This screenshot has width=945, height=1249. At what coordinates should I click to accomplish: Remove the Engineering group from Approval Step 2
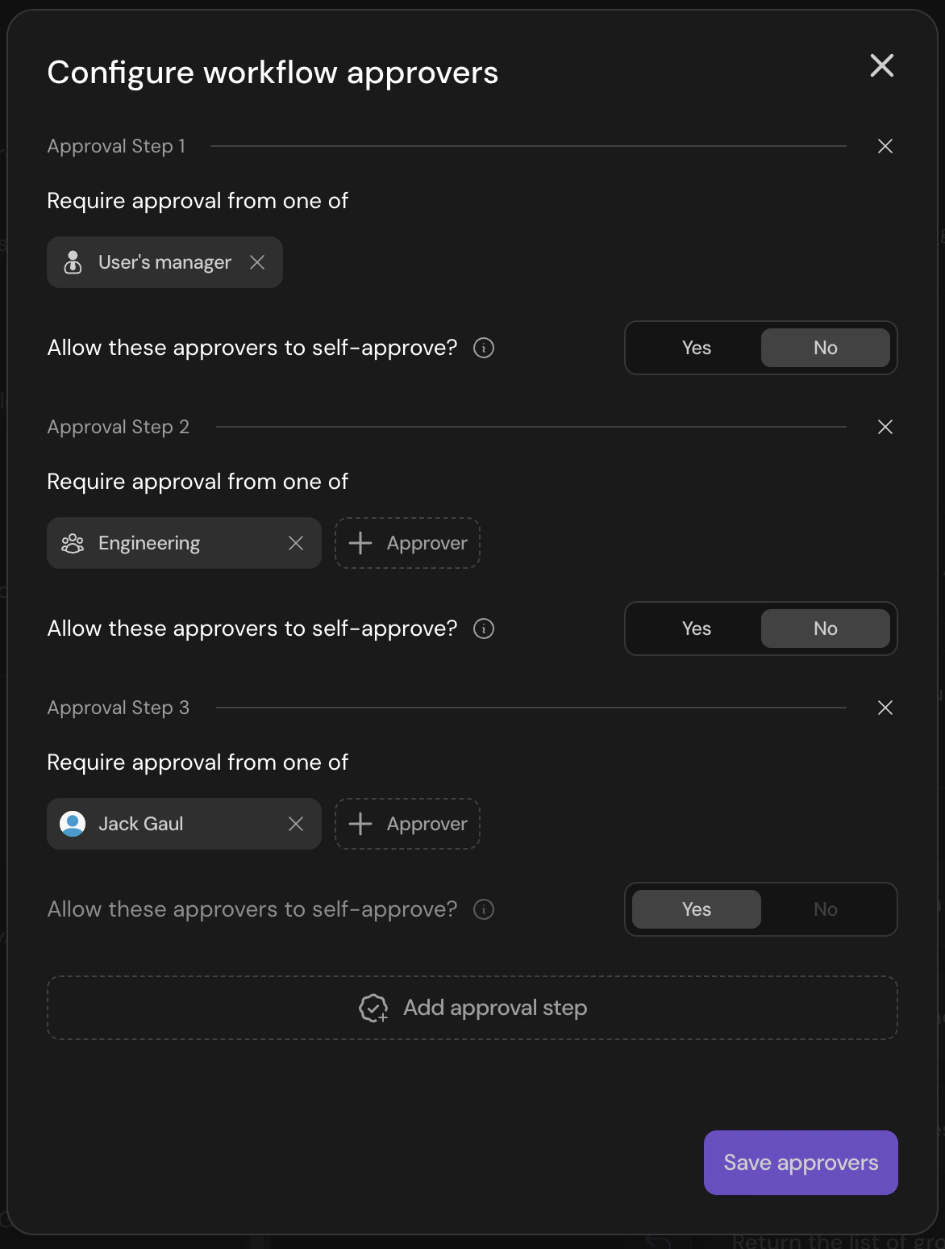[295, 543]
